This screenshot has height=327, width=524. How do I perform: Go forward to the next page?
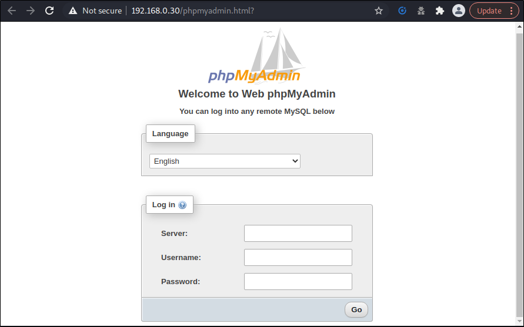pos(31,11)
